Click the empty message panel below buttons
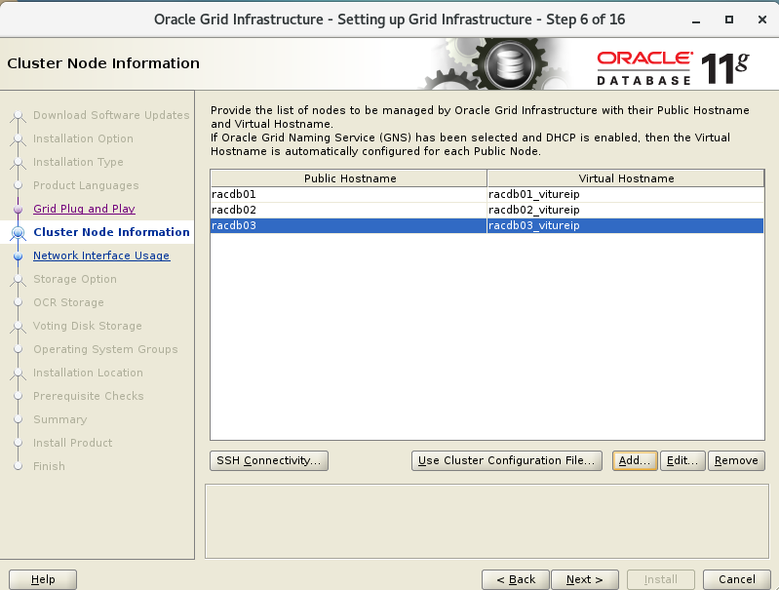 pos(487,522)
